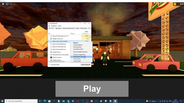Select the Folyamatok tab

point(51,28)
